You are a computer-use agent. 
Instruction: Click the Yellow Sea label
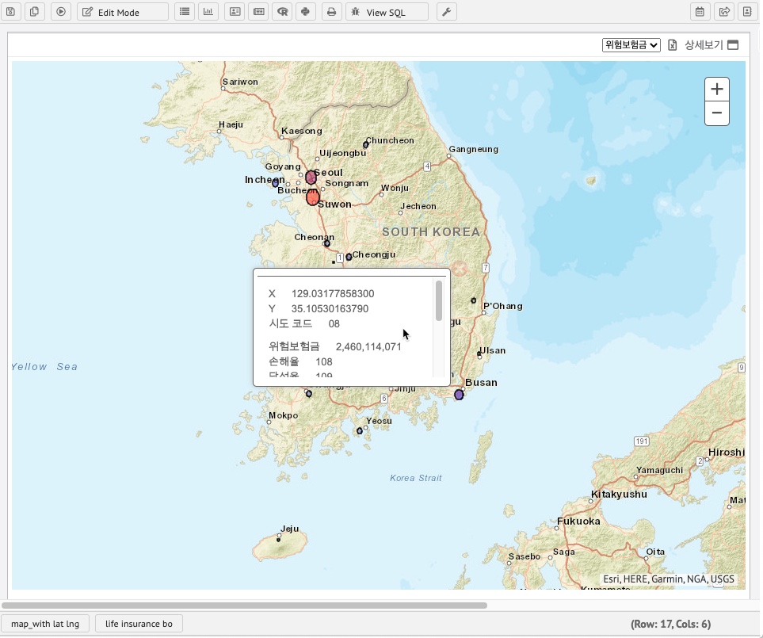point(44,367)
